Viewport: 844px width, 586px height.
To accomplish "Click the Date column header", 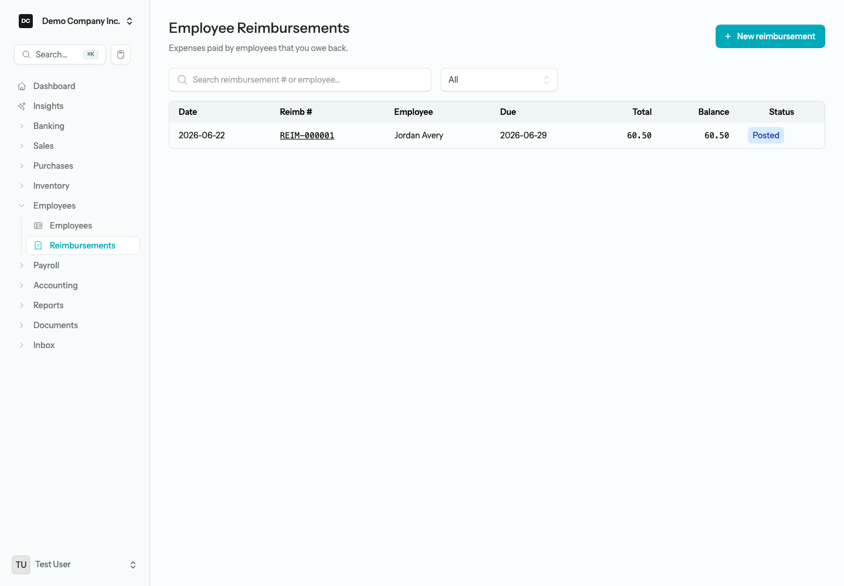I will tap(188, 112).
